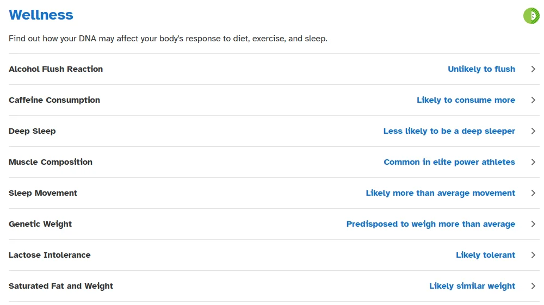The image size is (544, 305).
Task: Click the Sleep Movement row arrow
Action: (x=533, y=193)
